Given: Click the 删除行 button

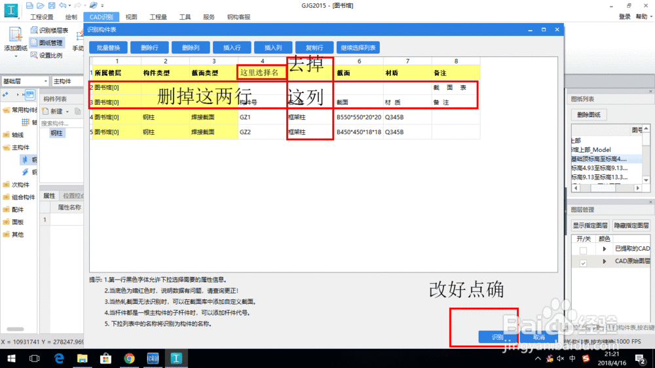Looking at the screenshot, I should pos(149,48).
